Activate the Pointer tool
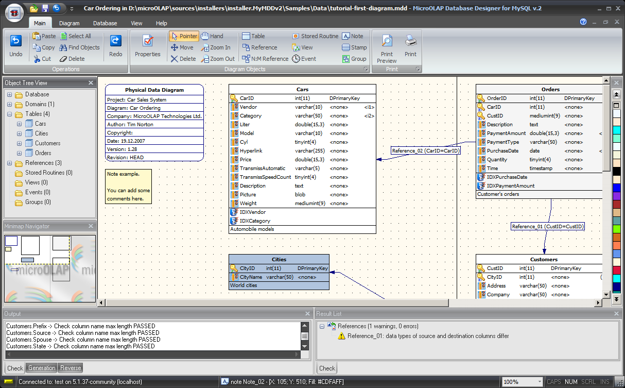 (184, 36)
